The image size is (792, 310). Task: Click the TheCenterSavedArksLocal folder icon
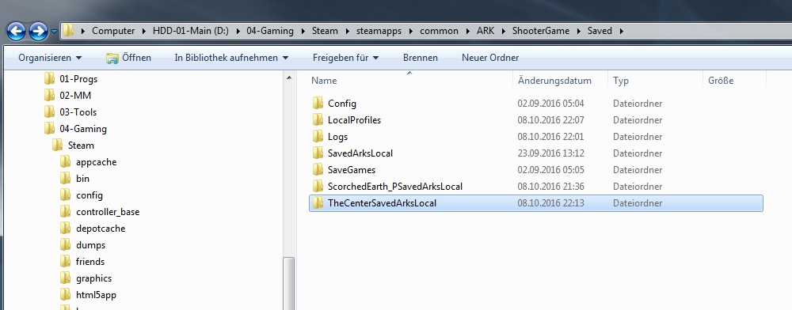pos(318,203)
